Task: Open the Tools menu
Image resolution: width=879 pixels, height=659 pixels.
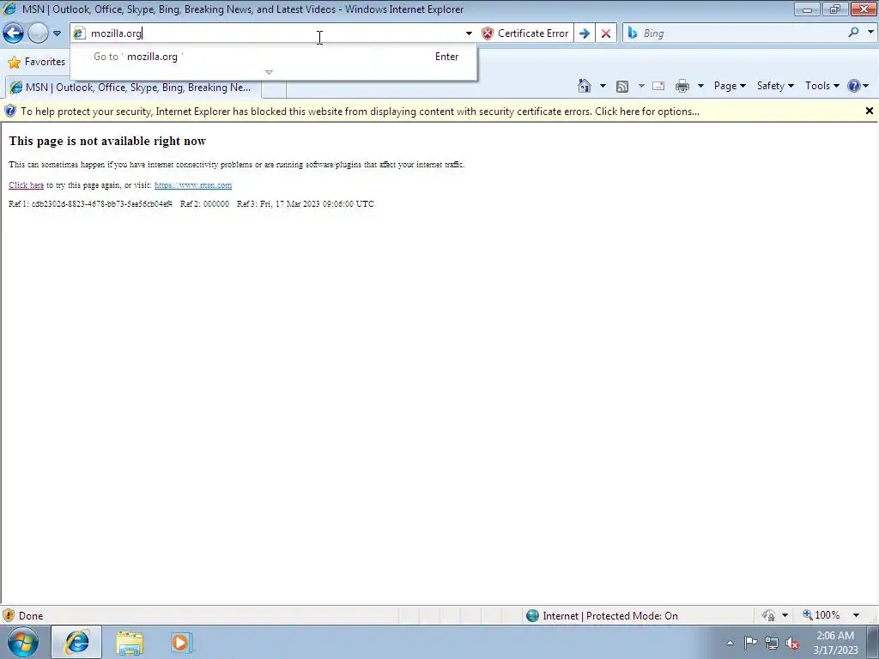Action: point(821,86)
